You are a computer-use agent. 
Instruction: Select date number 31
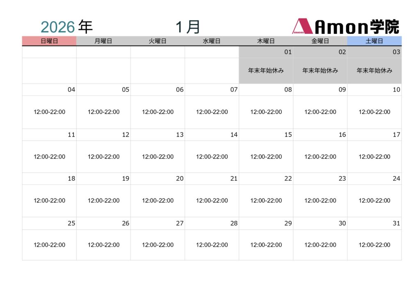(x=396, y=223)
